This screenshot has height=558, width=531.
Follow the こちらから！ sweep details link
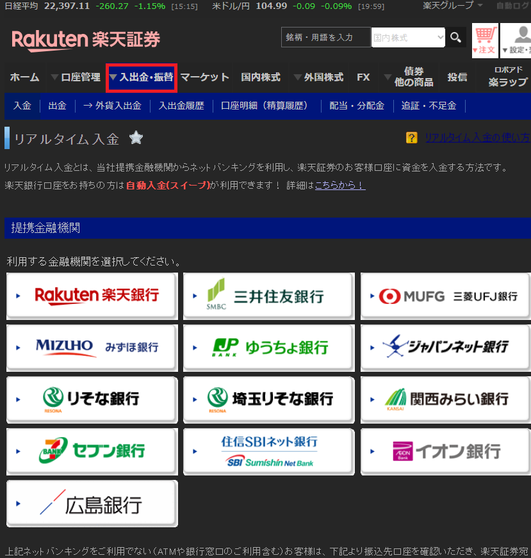[340, 185]
